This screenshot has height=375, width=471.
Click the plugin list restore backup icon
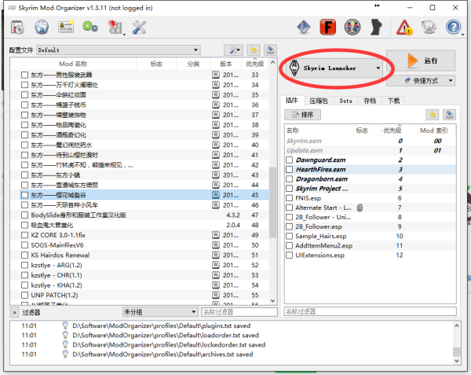tap(433, 115)
